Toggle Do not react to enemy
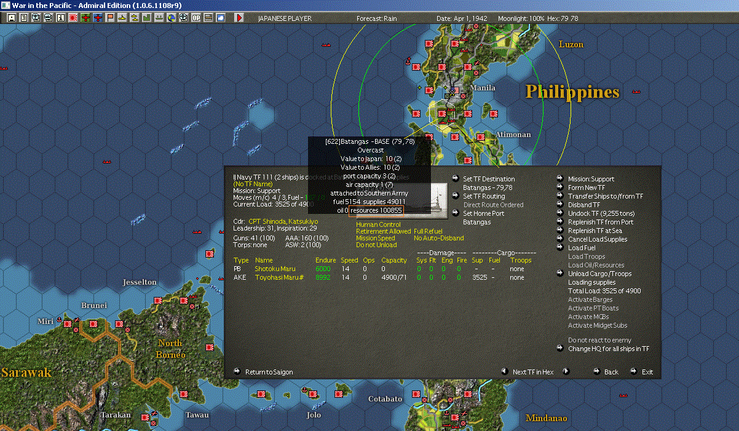Viewport: 739px width, 431px height. coord(599,340)
